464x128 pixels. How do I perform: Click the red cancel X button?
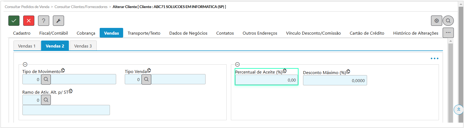[x=29, y=21]
